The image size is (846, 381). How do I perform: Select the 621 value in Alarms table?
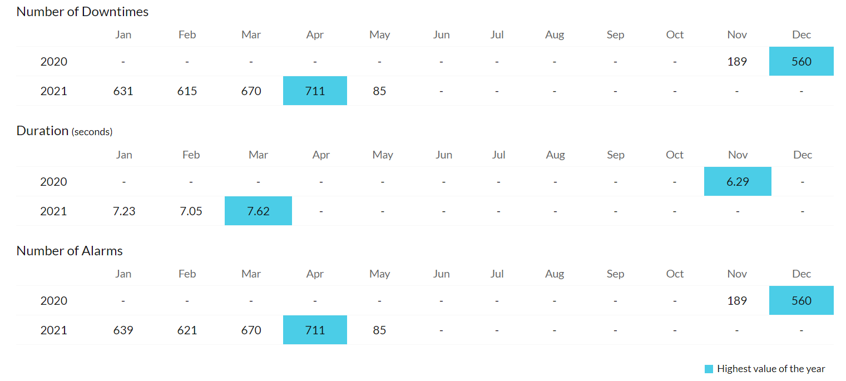click(187, 330)
